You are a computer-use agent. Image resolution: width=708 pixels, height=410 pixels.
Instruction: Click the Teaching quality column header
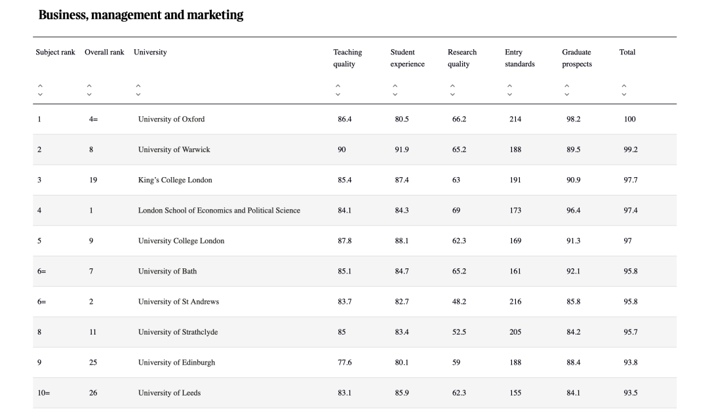[347, 58]
